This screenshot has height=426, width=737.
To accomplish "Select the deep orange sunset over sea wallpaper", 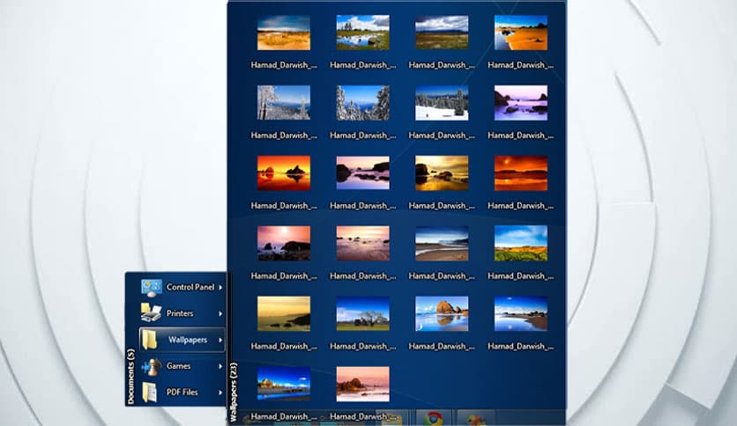I will [521, 173].
